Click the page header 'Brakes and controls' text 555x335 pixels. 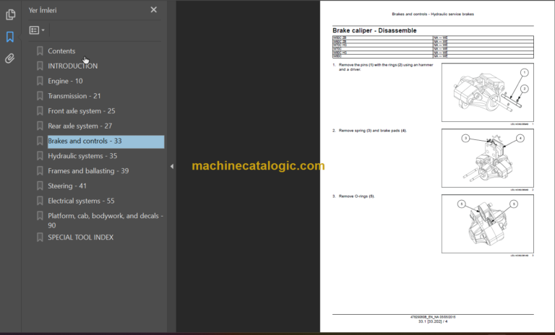click(x=433, y=14)
